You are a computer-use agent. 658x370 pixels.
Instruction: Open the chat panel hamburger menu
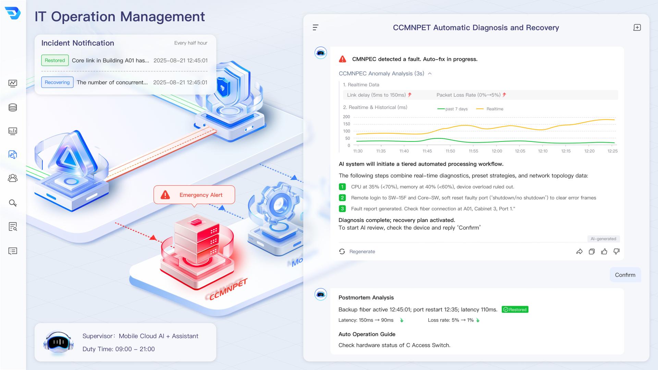(x=316, y=27)
